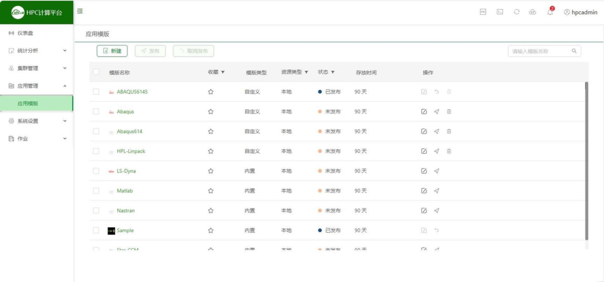Edit the HPL-Linpack template
The image size is (604, 282).
[424, 151]
